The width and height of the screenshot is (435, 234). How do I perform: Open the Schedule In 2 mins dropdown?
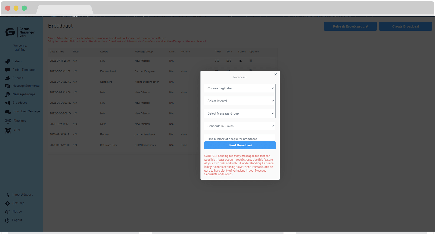240,126
